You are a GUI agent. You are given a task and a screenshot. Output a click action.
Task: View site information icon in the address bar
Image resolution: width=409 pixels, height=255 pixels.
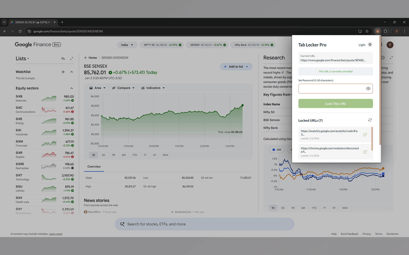tap(29, 31)
